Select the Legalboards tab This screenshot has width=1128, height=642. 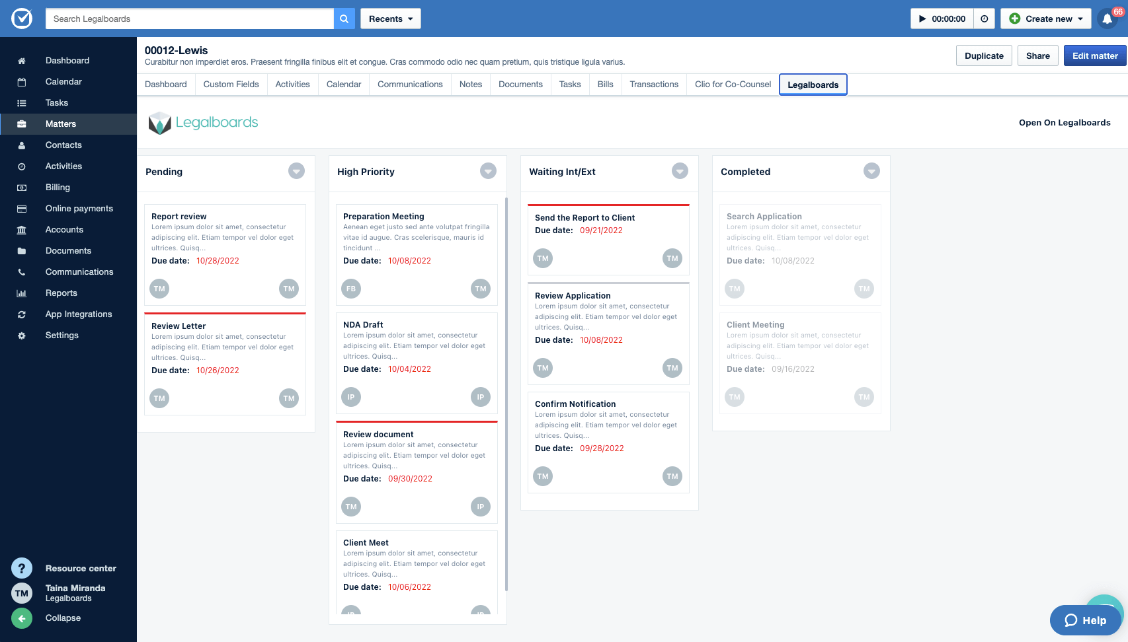coord(813,85)
